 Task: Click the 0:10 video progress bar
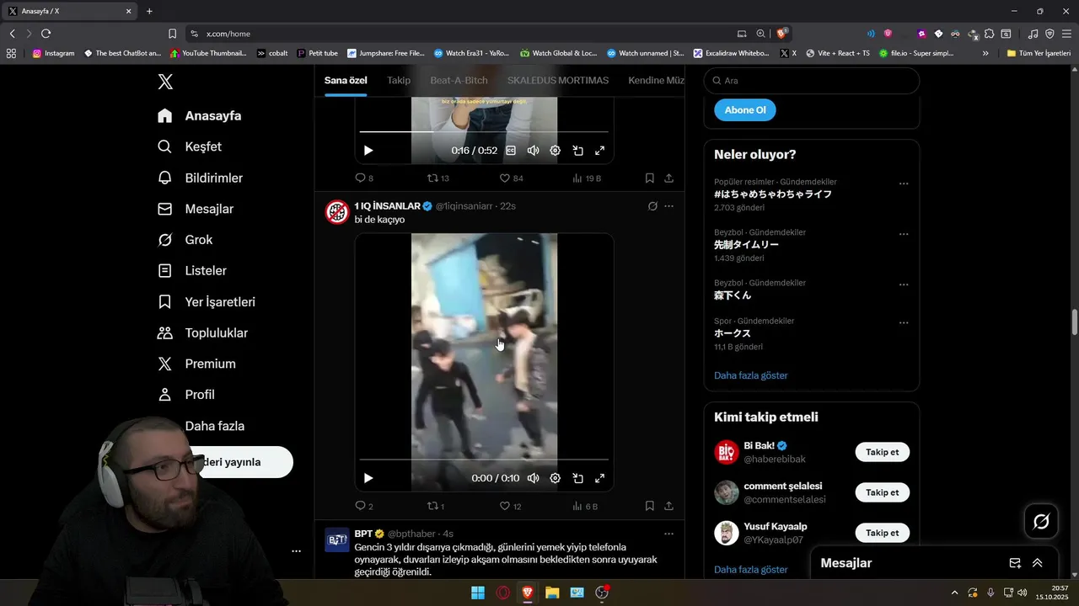[x=484, y=460]
